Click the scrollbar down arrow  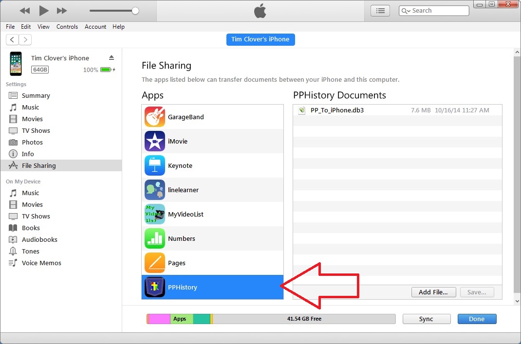point(517,302)
